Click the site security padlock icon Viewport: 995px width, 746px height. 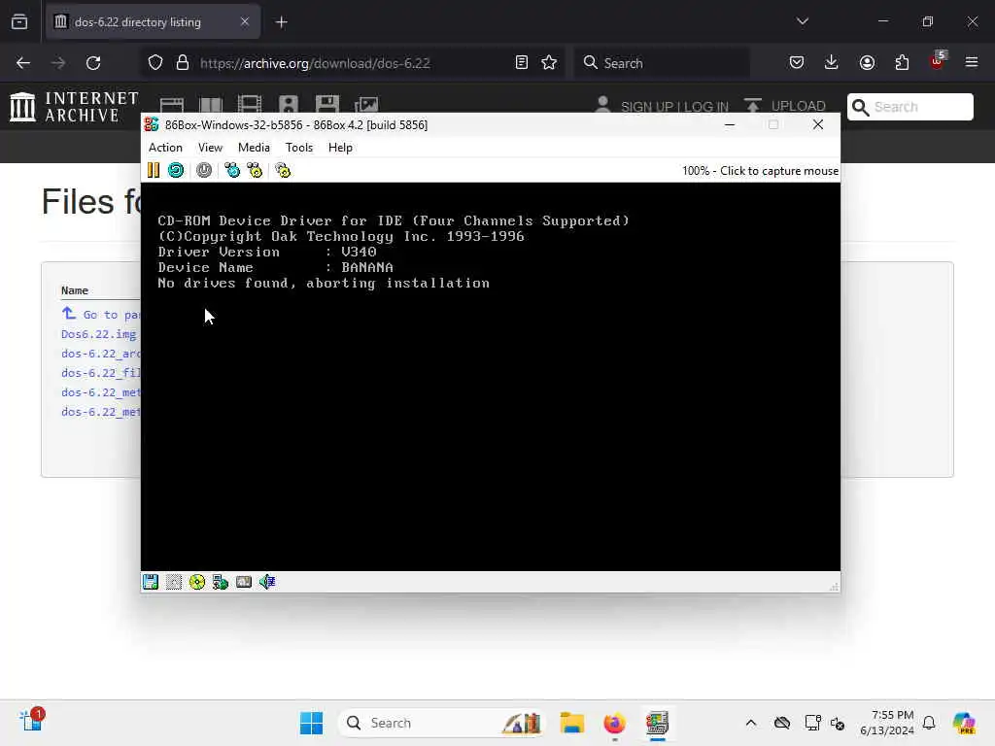pos(183,63)
